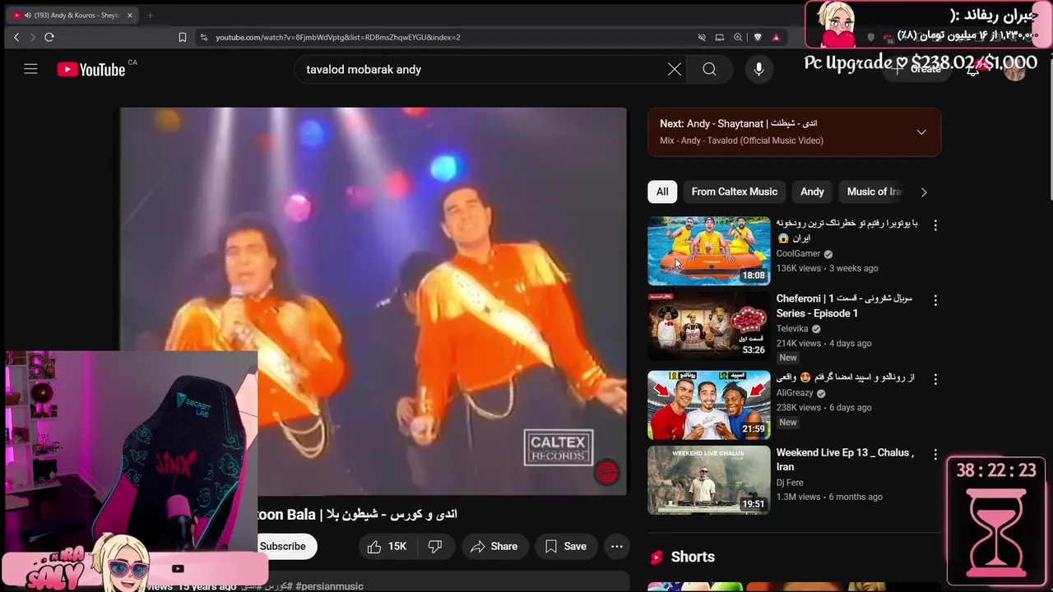Bookmark this page via the address bar icon
Viewport: 1053px width, 592px height.
tap(183, 37)
